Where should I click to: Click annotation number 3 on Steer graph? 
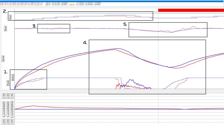point(34,26)
